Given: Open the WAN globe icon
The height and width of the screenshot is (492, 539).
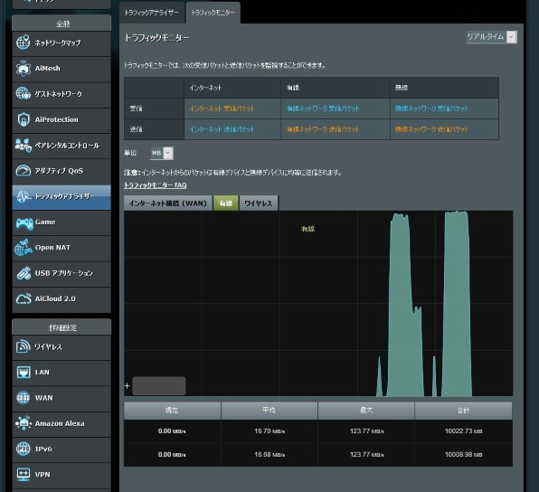Looking at the screenshot, I should pos(23,398).
